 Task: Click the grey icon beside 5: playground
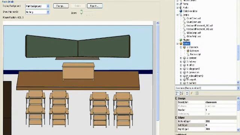pos(184,69)
